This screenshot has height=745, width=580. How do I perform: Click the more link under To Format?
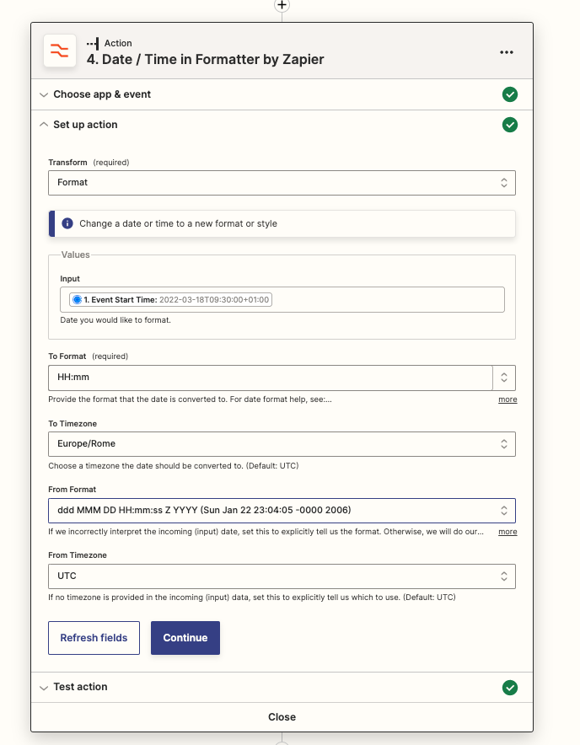coord(508,399)
